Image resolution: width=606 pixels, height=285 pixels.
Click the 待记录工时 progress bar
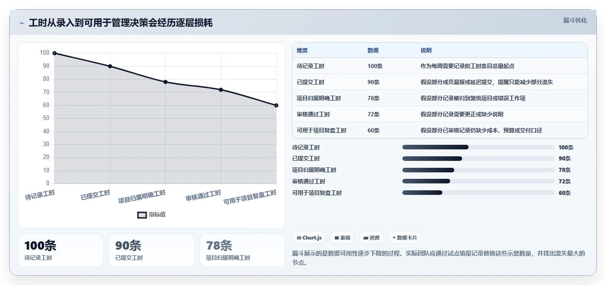tap(479, 147)
